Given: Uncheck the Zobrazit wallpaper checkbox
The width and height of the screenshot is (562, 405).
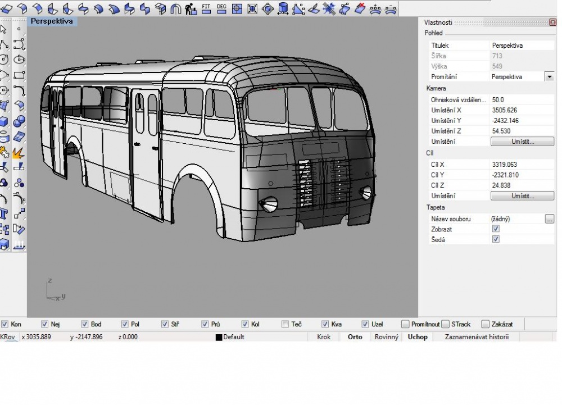Looking at the screenshot, I should [x=496, y=229].
